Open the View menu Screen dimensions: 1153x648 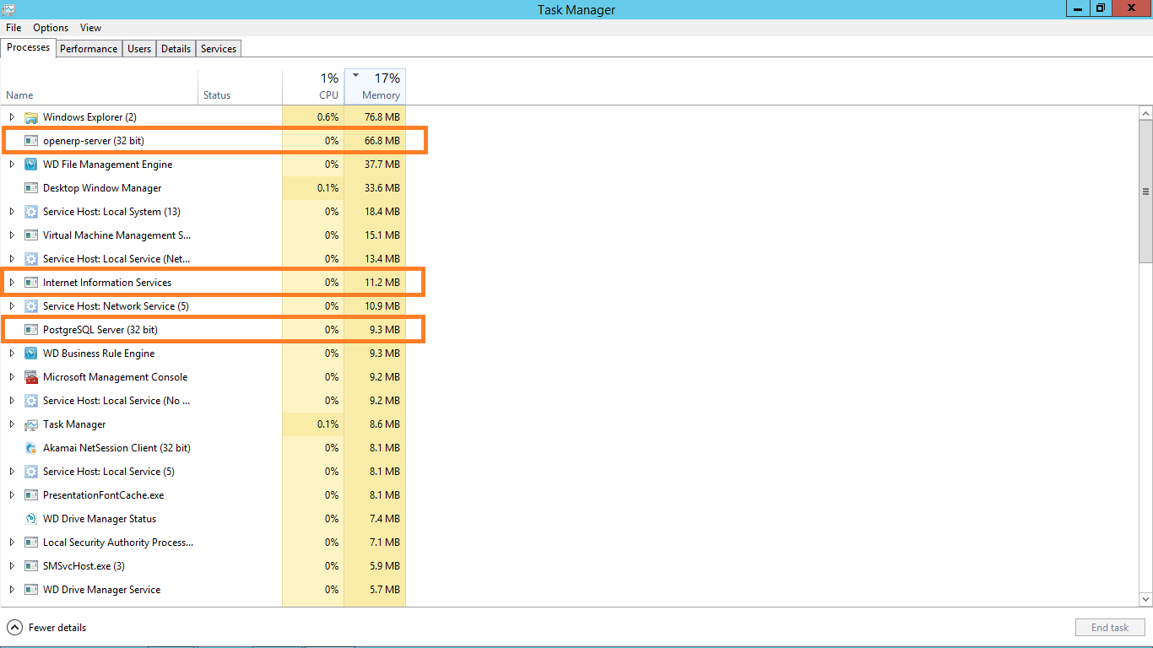click(91, 28)
